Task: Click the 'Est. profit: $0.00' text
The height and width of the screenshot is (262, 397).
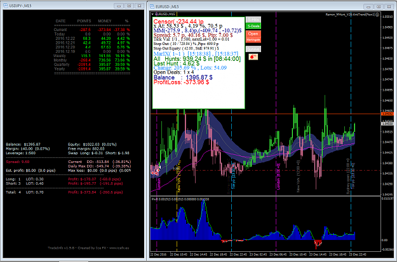Action: pyautogui.click(x=30, y=171)
